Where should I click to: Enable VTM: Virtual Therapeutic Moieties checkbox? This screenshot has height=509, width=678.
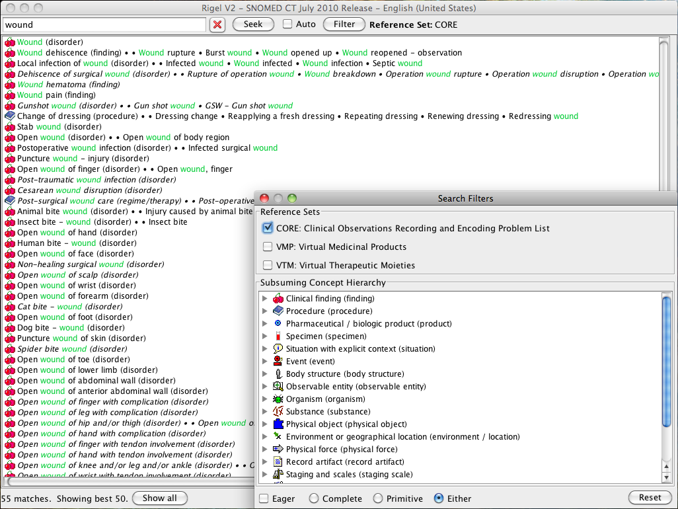coord(268,265)
